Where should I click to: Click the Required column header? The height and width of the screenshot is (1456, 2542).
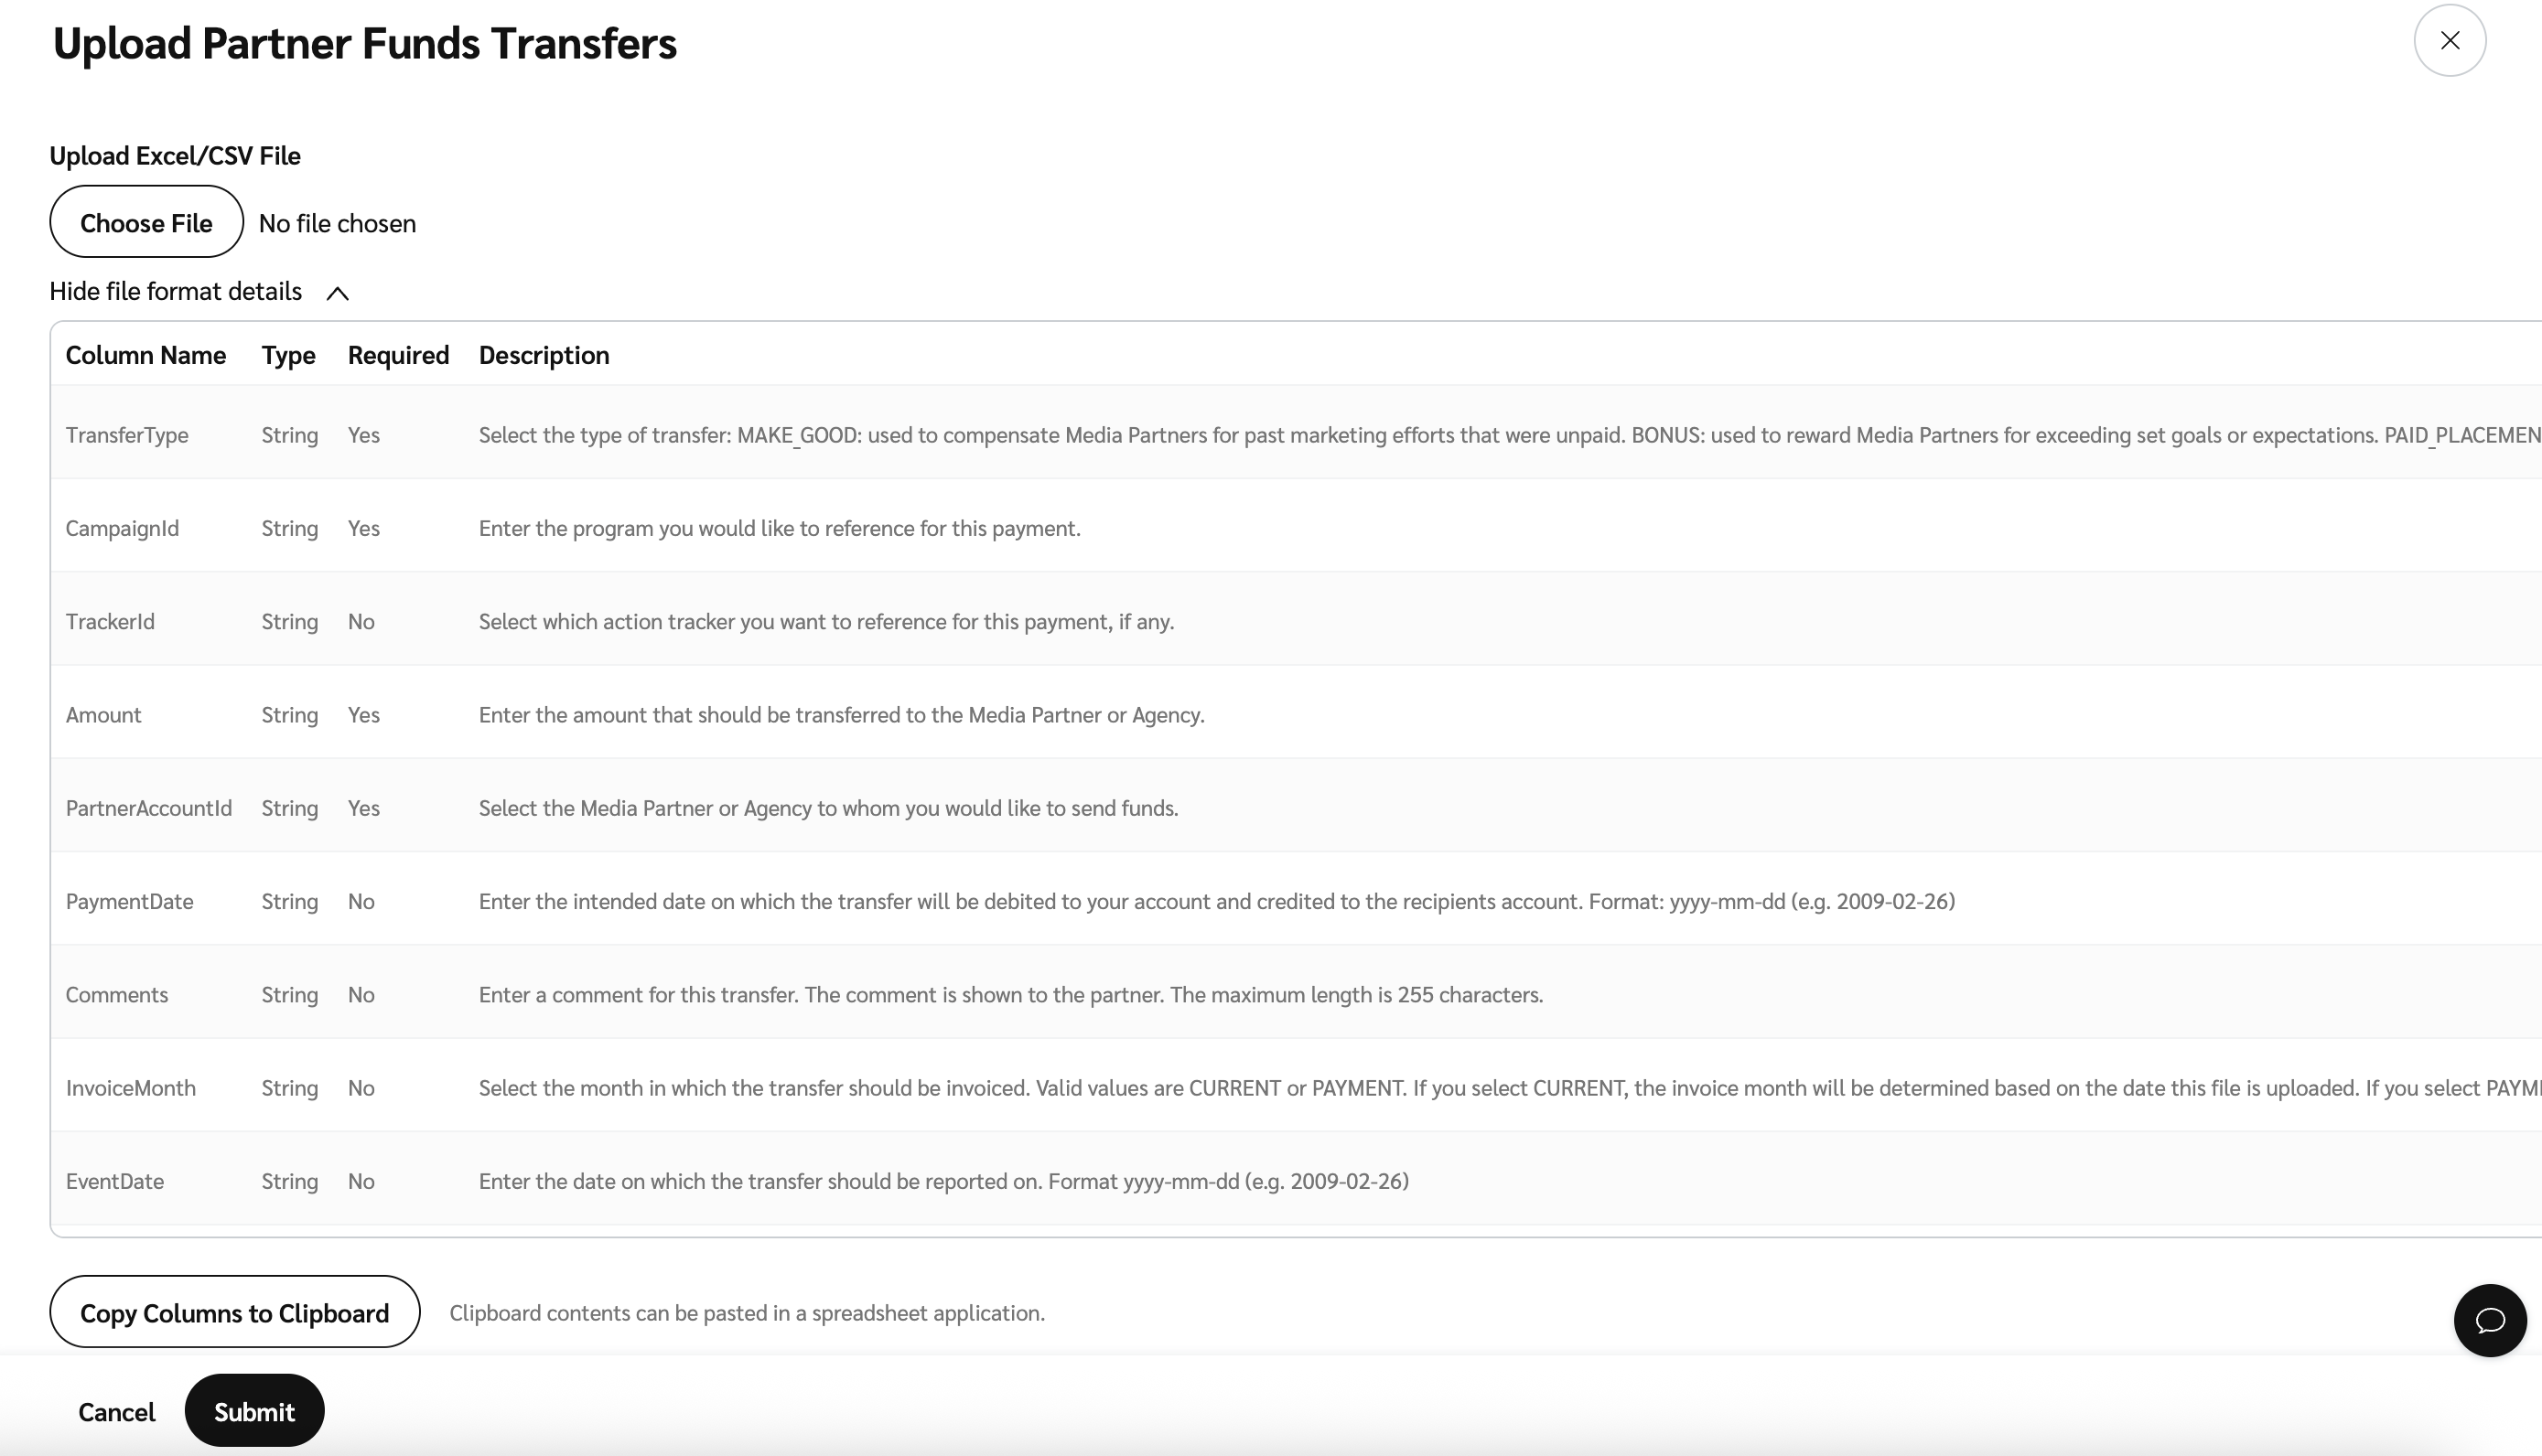398,355
